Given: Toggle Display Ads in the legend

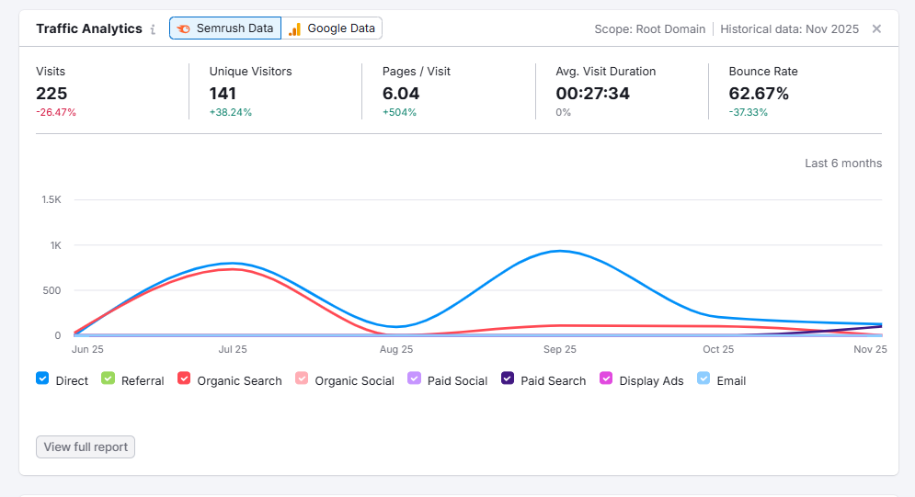Looking at the screenshot, I should click(606, 378).
